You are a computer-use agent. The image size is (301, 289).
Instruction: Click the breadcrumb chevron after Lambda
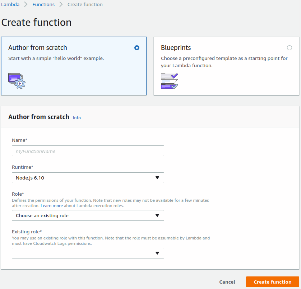[26, 5]
